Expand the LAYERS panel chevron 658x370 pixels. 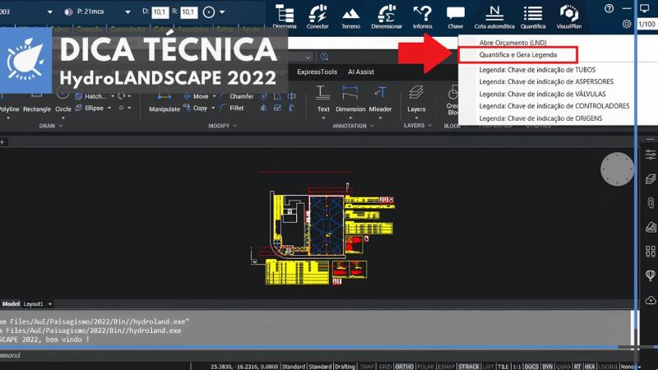(x=429, y=125)
